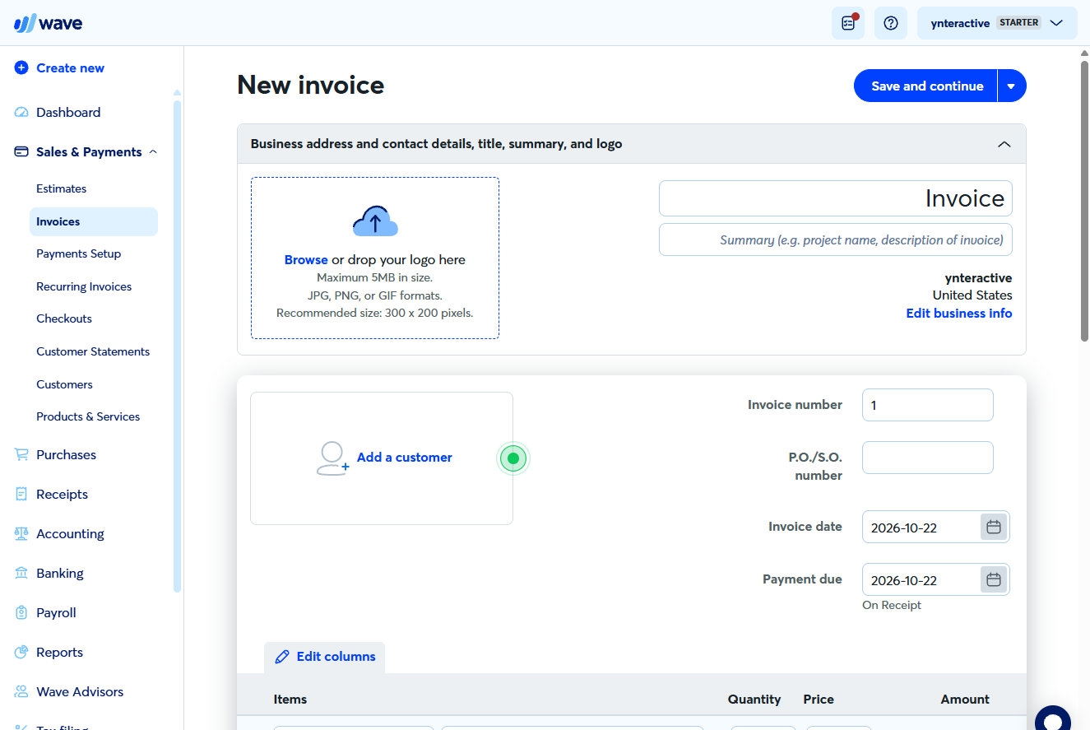Click the Invoice title input field

836,199
